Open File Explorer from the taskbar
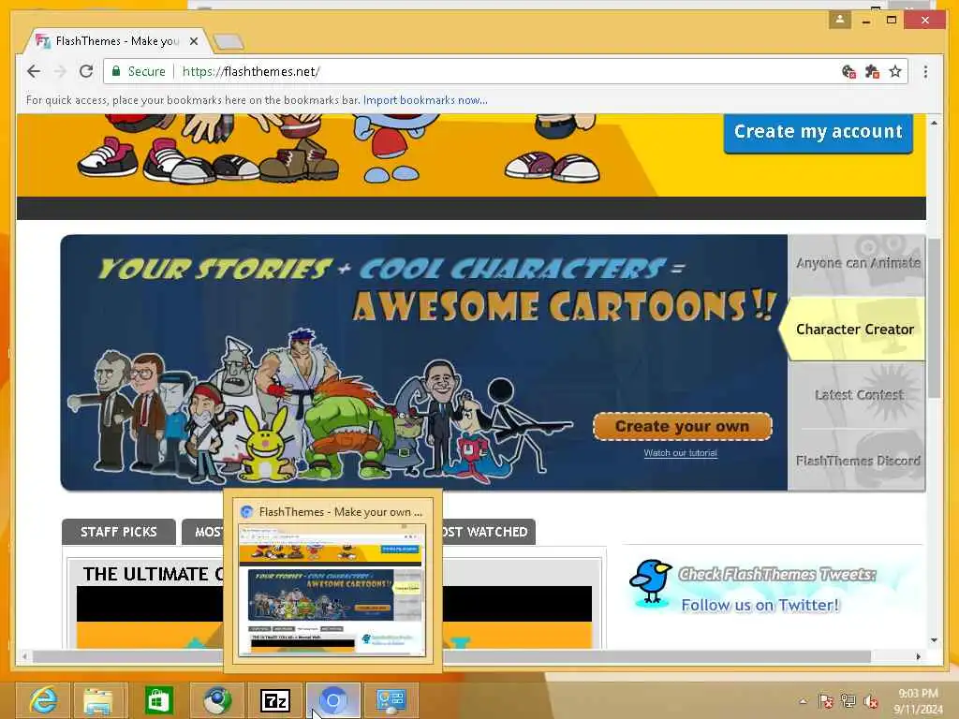The image size is (959, 719). 100,700
